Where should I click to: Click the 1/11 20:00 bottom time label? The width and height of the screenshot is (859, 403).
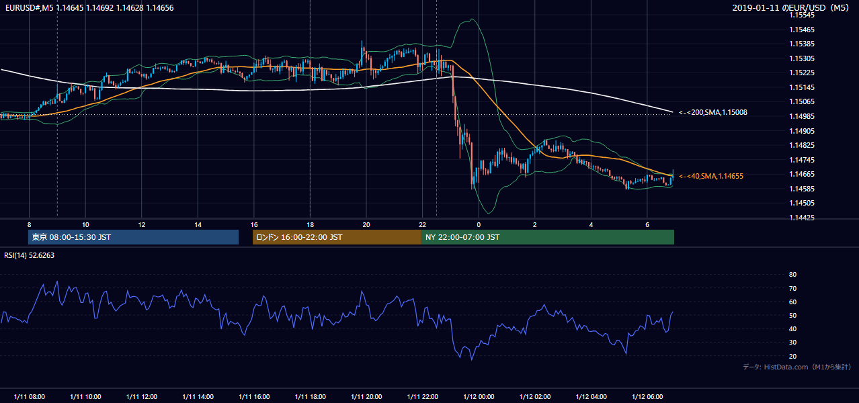tap(366, 396)
